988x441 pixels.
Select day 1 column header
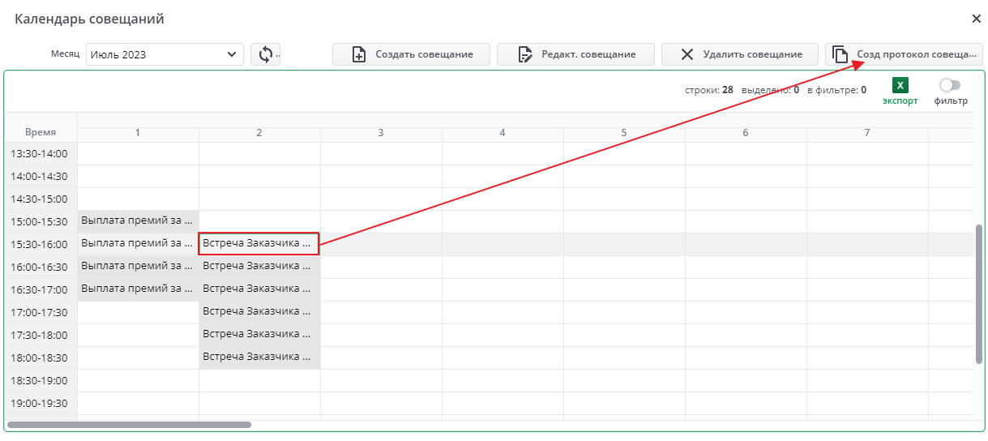(x=138, y=132)
